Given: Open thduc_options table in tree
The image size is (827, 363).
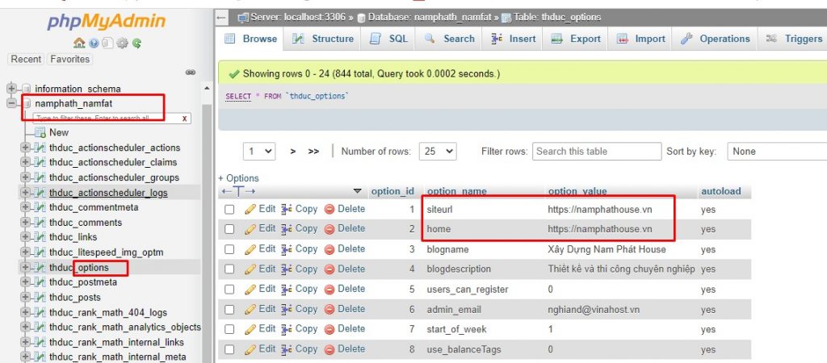Looking at the screenshot, I should click(x=78, y=268).
